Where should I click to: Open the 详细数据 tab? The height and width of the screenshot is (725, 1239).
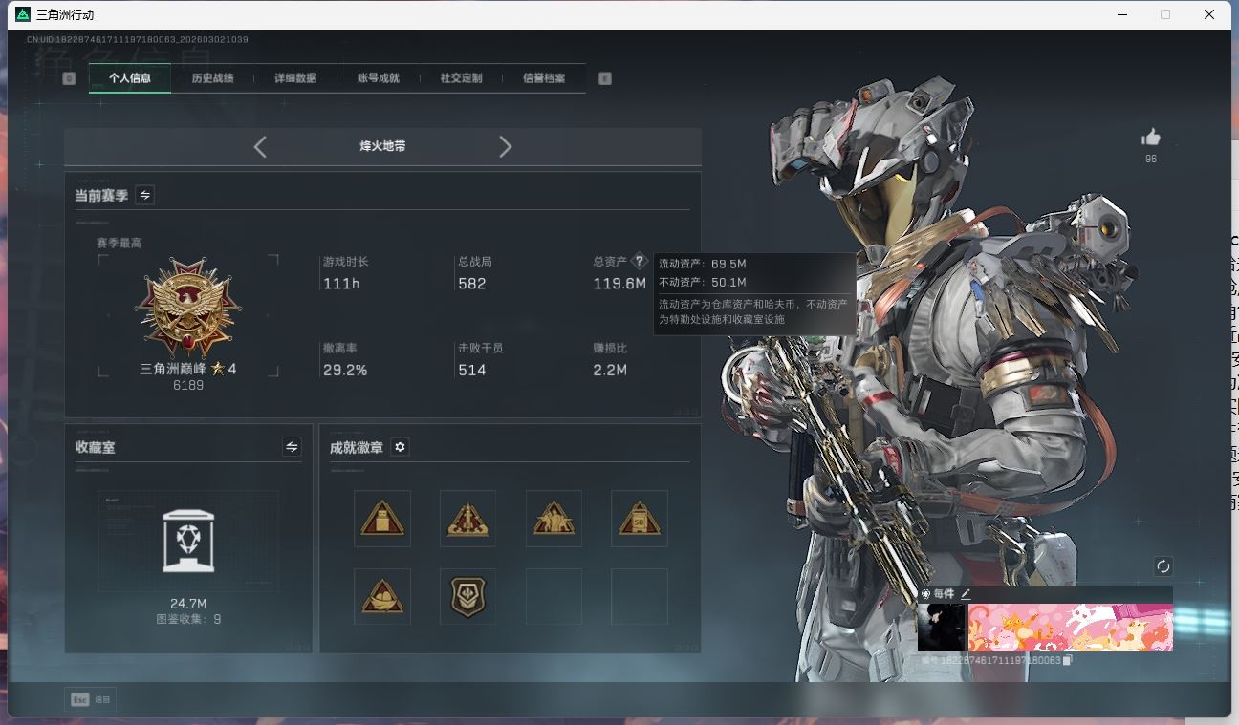[295, 78]
